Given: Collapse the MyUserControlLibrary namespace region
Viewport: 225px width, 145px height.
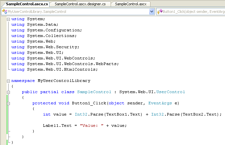Looking at the screenshot, I should 9,81.
